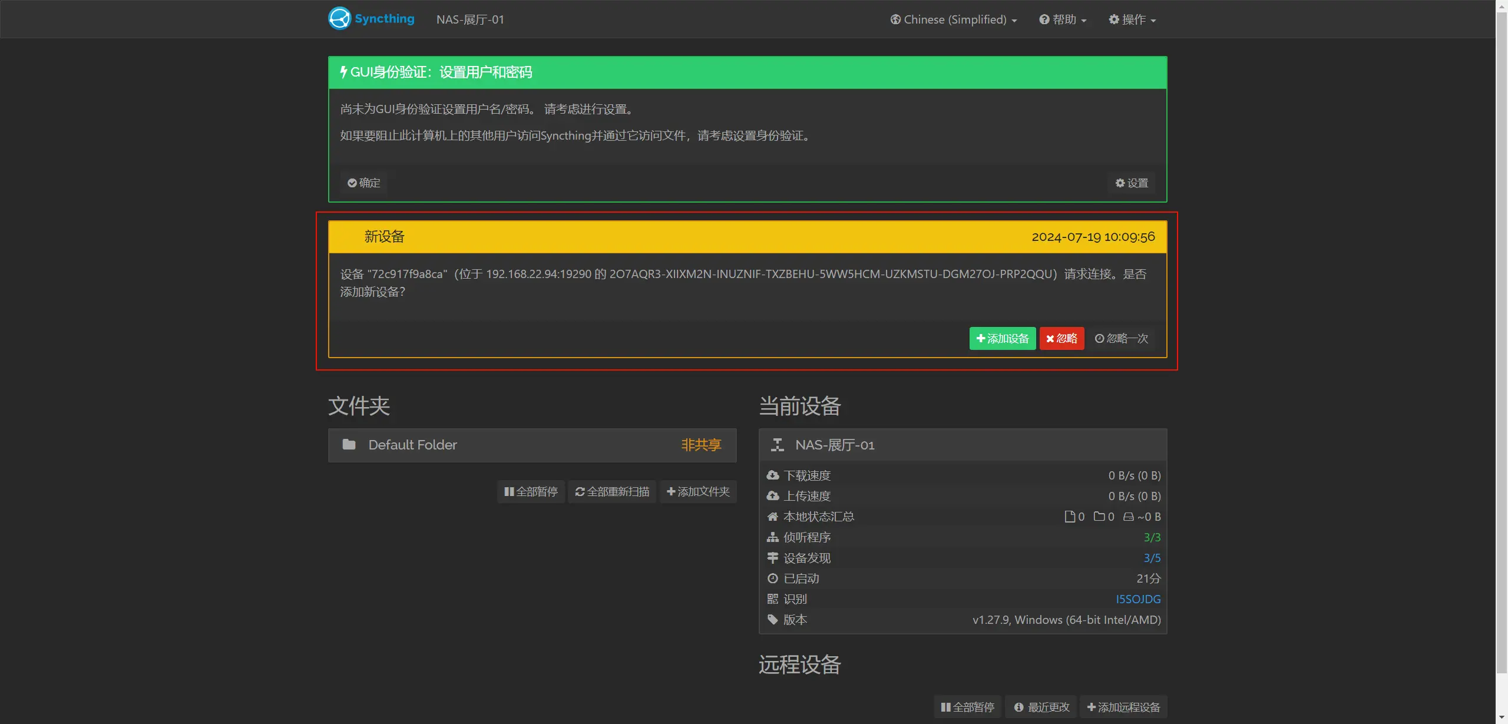Click the download speed cloud icon
Viewport: 1508px width, 724px height.
(773, 475)
